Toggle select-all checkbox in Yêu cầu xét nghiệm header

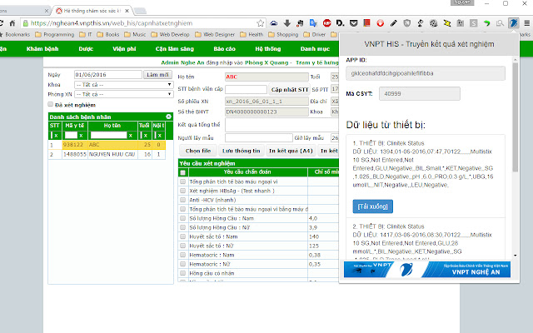(183, 172)
